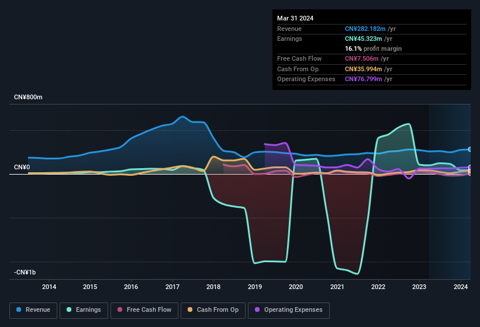The width and height of the screenshot is (480, 327).
Task: Click the CN¥76.799m operating expenses value
Action: click(x=364, y=79)
